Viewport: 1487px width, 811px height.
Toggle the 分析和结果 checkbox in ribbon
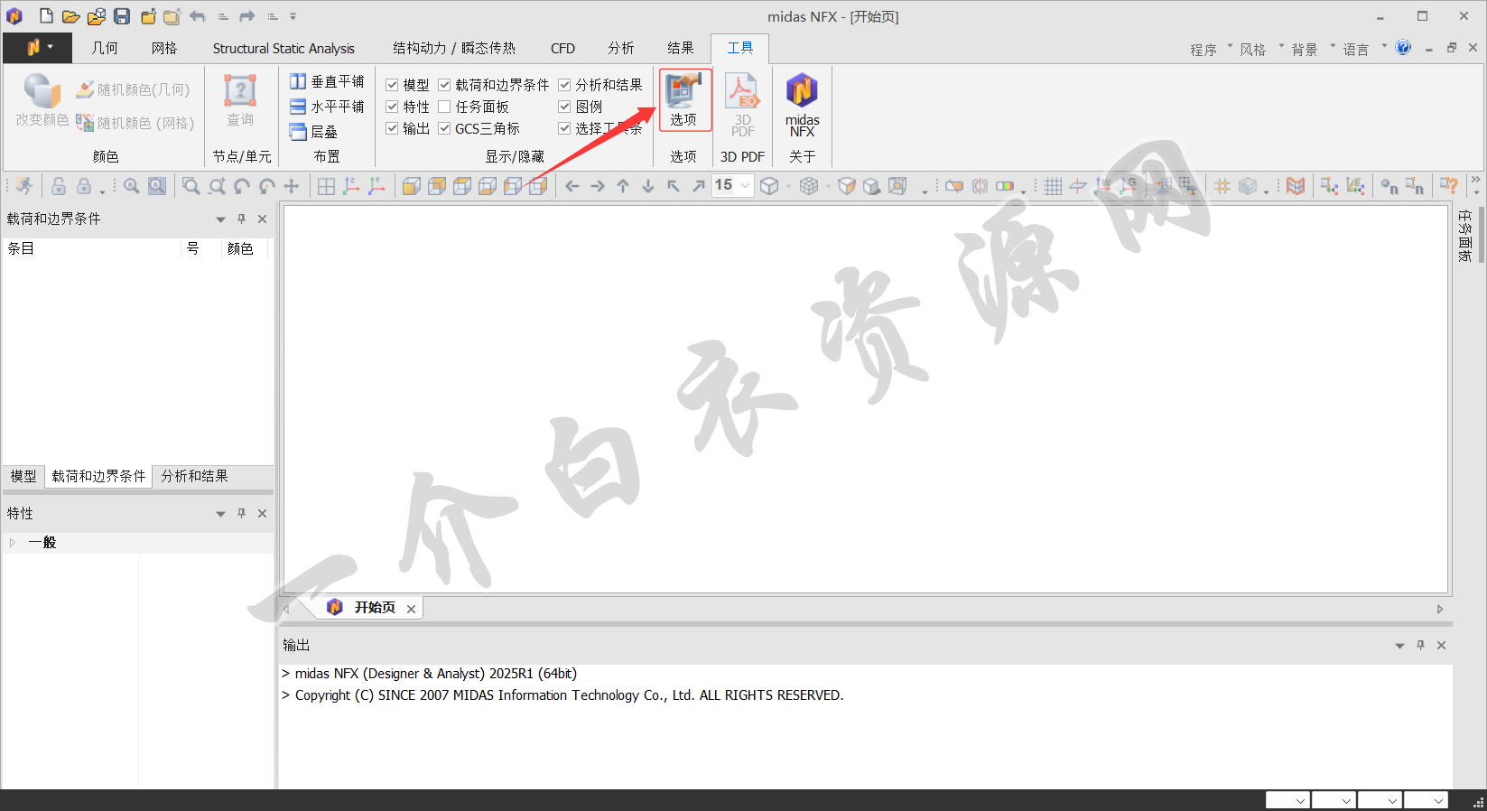click(564, 85)
